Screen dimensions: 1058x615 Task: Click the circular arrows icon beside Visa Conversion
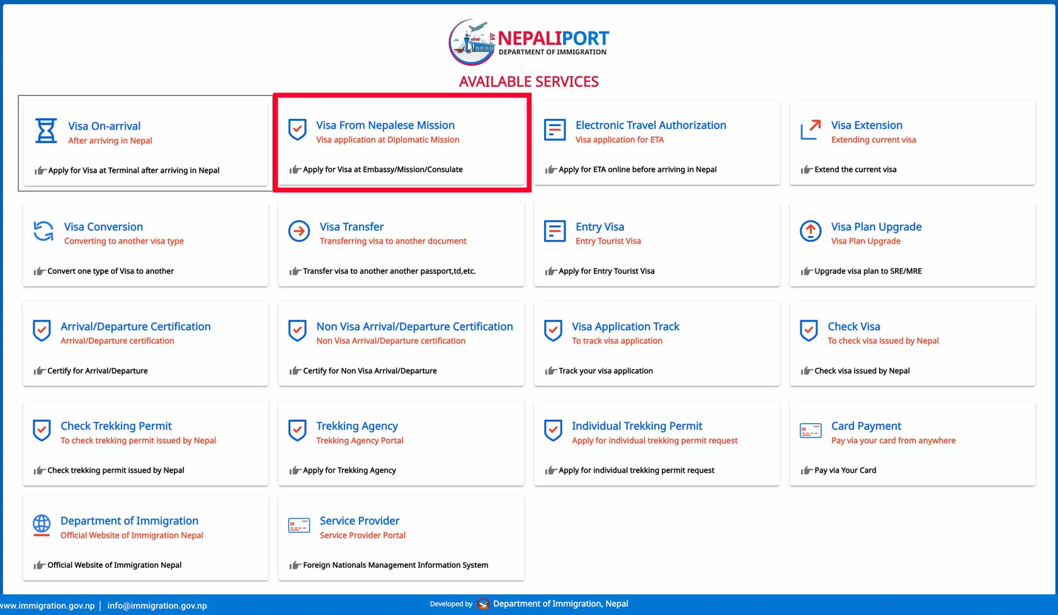click(x=43, y=231)
